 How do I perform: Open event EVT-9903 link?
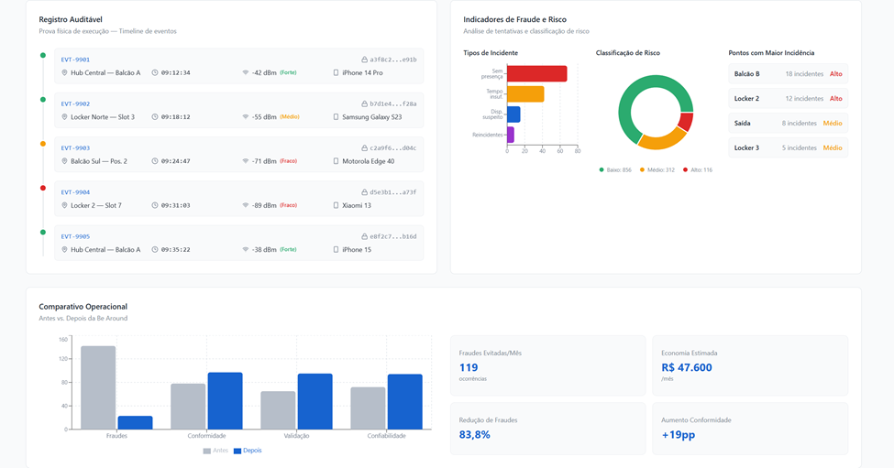[75, 148]
